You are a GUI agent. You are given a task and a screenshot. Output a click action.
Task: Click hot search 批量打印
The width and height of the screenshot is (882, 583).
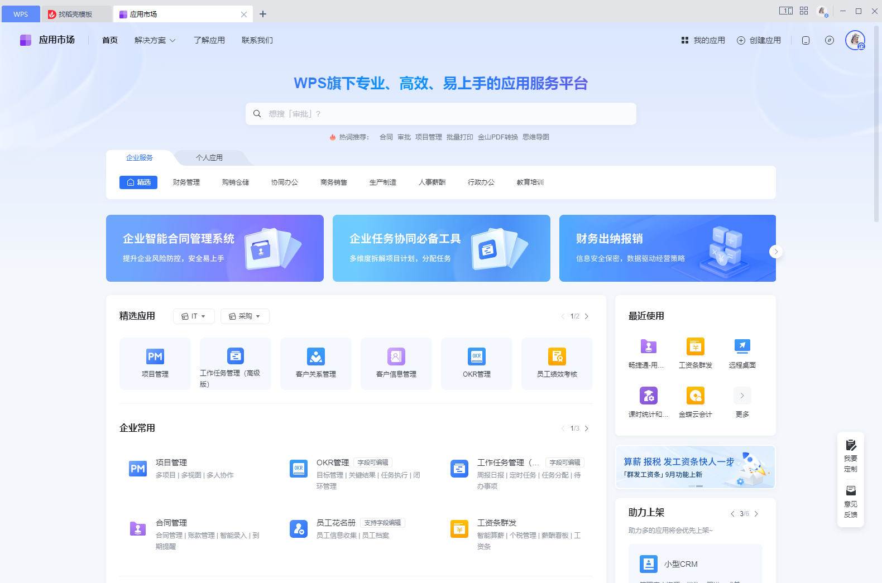460,137
